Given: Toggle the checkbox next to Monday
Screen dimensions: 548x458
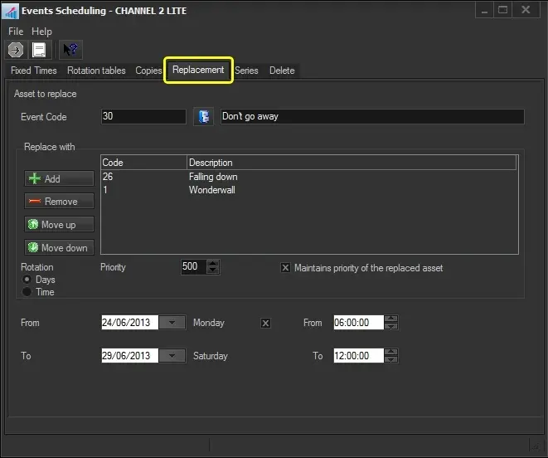Looking at the screenshot, I should pos(265,323).
